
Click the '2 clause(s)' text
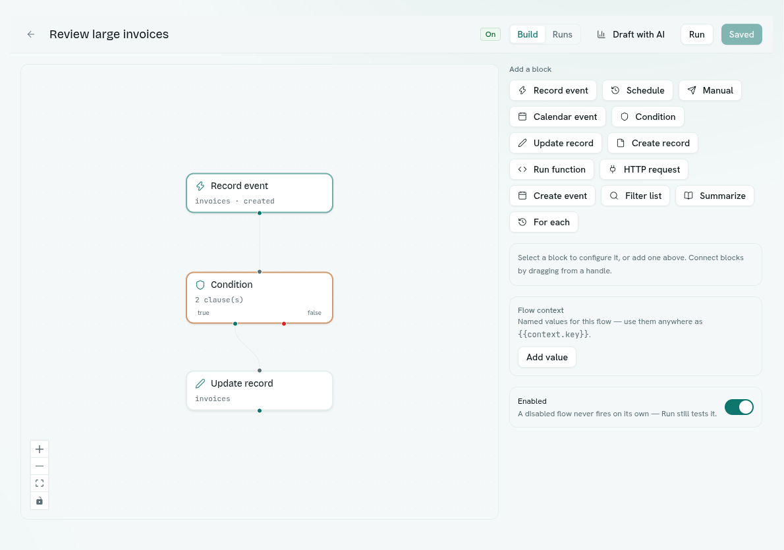(x=219, y=300)
